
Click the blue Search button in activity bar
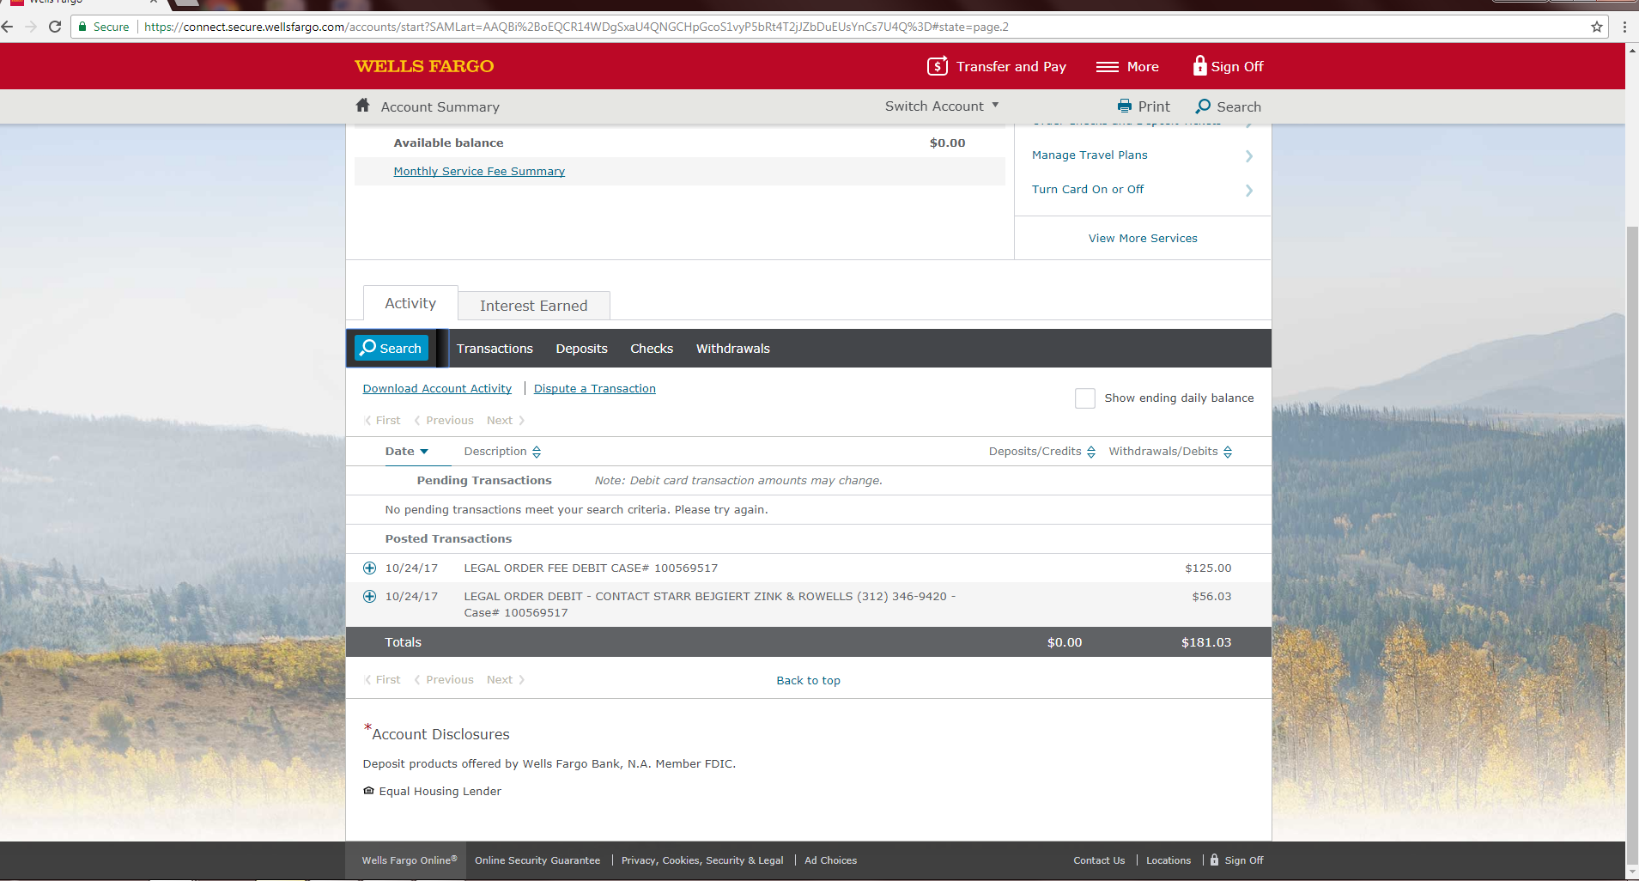[392, 348]
